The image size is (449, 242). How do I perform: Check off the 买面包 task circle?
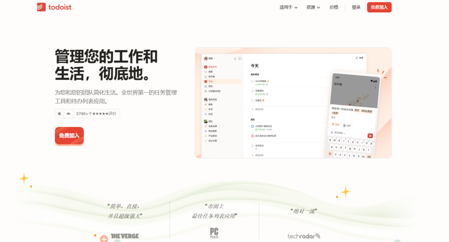[x=252, y=101]
